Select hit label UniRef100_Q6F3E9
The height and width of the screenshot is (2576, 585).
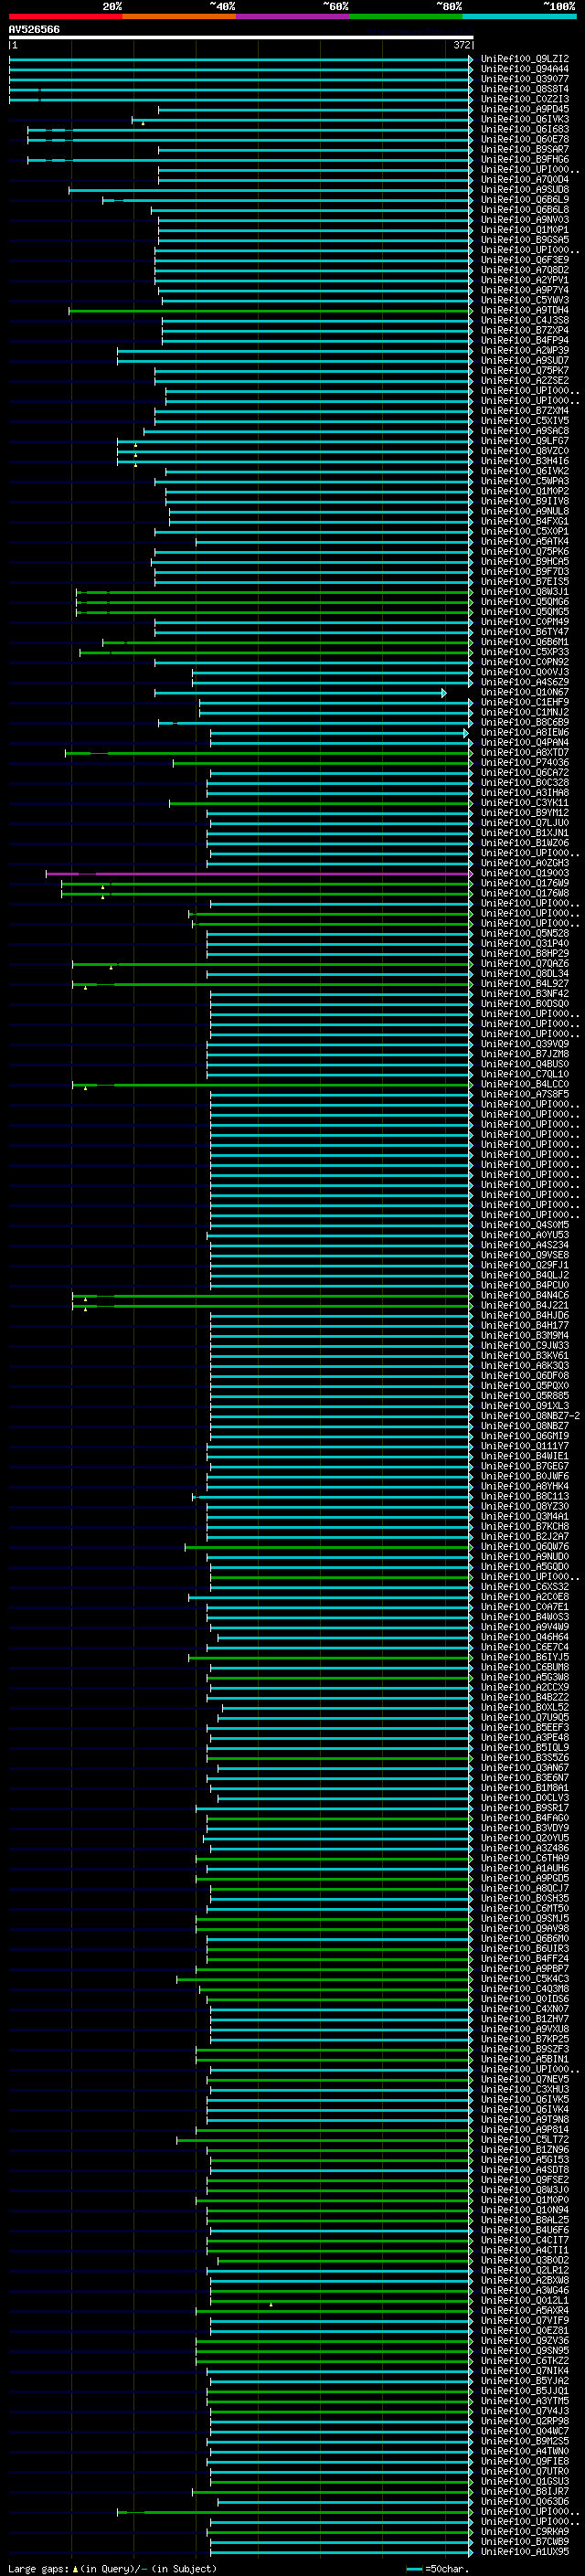(524, 260)
